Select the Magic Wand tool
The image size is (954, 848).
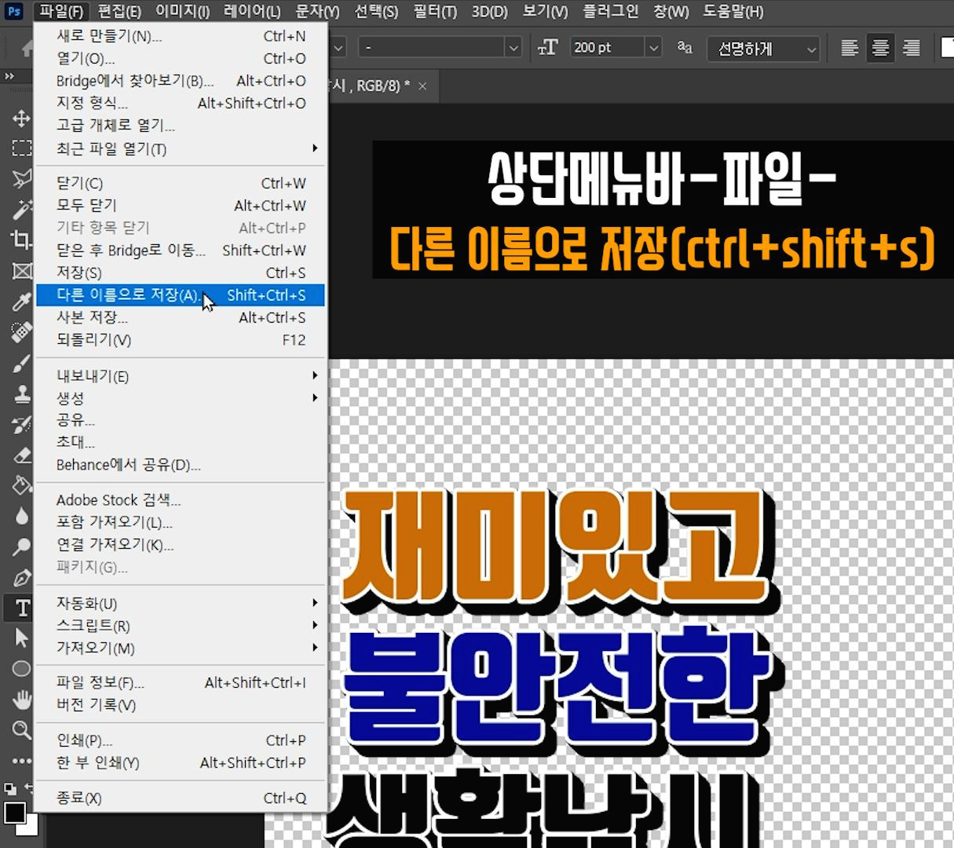(21, 210)
